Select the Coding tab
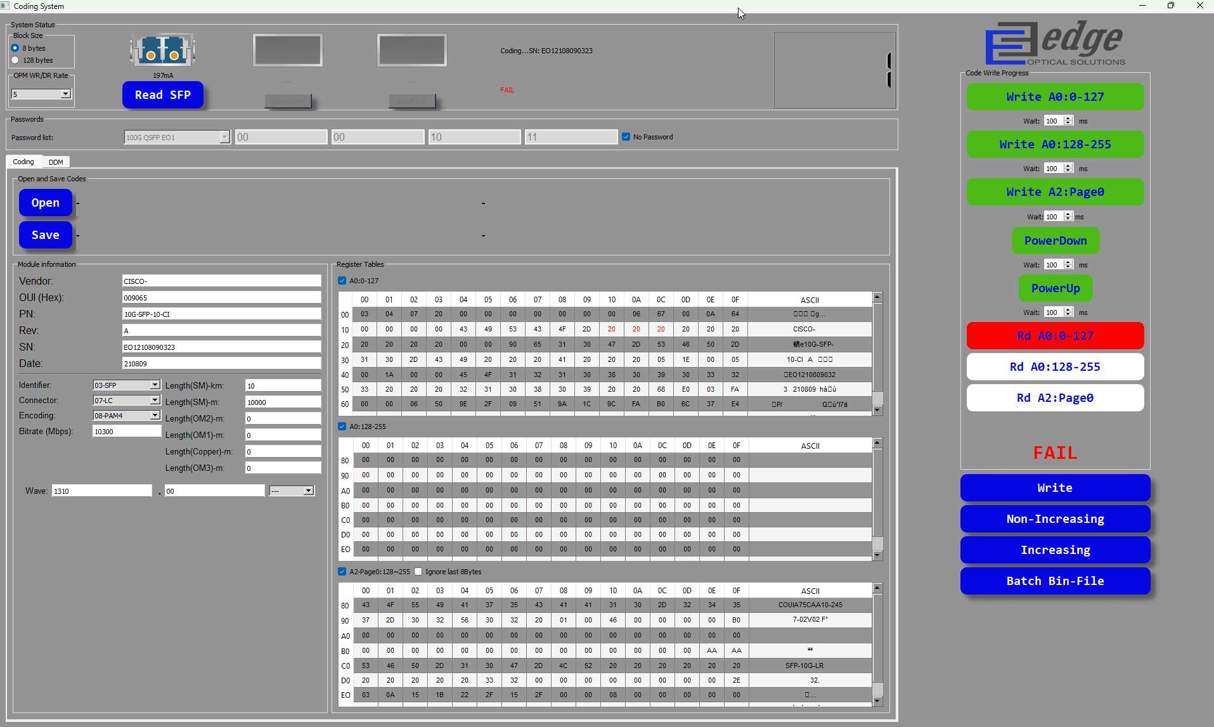Screen dimensions: 1214x727 tap(23, 162)
